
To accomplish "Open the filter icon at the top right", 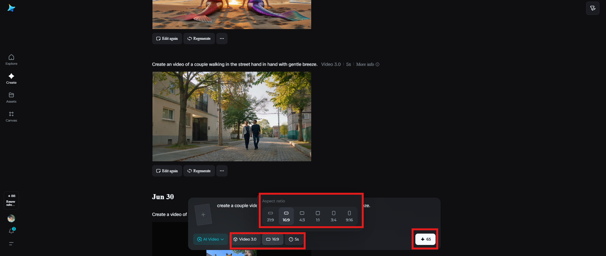I will [x=593, y=8].
